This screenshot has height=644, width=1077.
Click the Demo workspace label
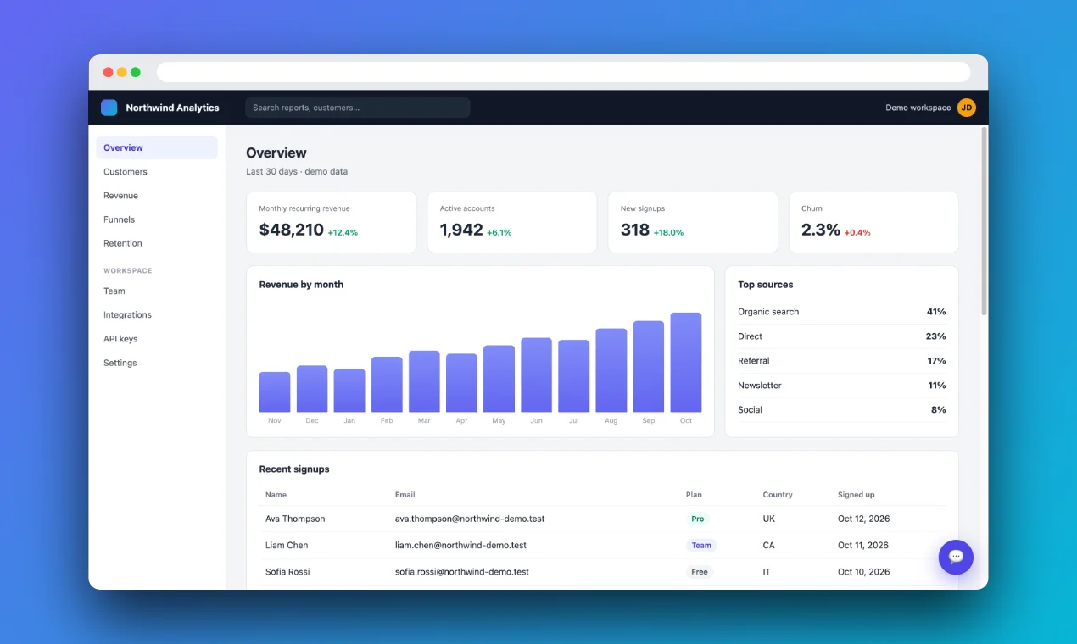[918, 108]
